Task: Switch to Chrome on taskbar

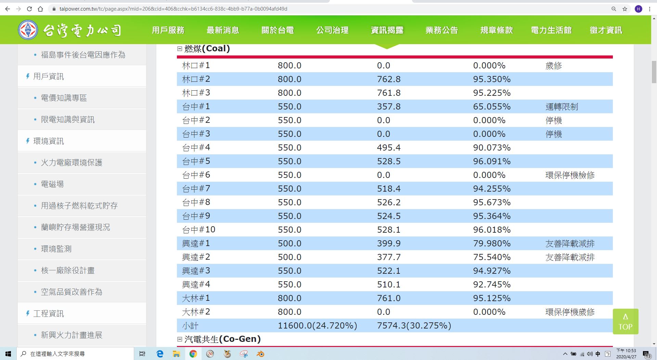Action: (x=193, y=353)
